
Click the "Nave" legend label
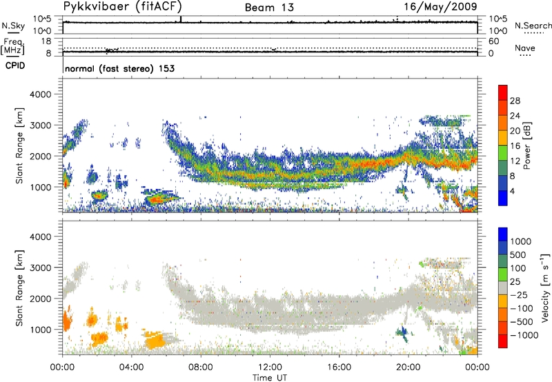point(525,48)
